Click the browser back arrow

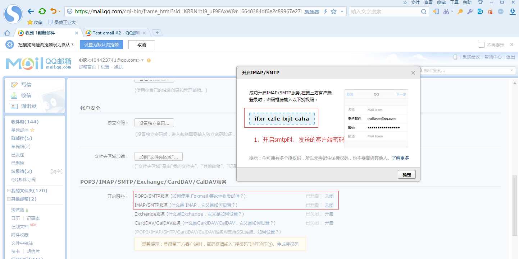point(31,11)
